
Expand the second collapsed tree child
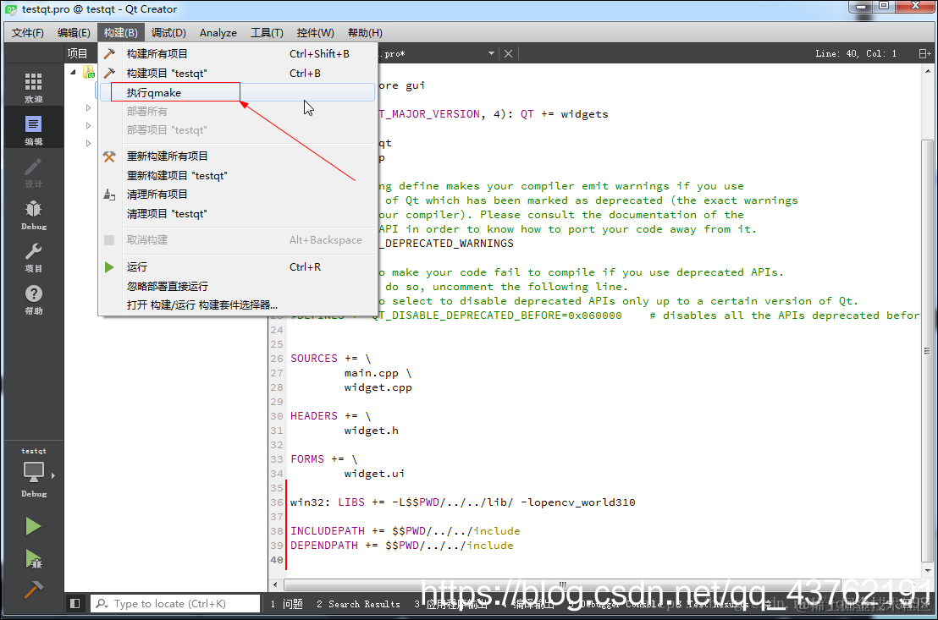(x=88, y=125)
